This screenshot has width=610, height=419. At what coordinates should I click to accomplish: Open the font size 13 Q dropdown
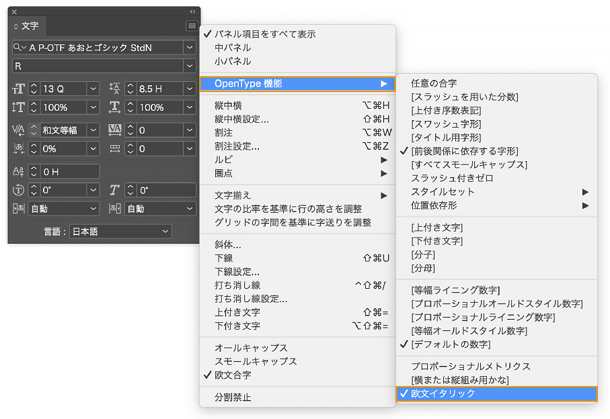tap(93, 89)
